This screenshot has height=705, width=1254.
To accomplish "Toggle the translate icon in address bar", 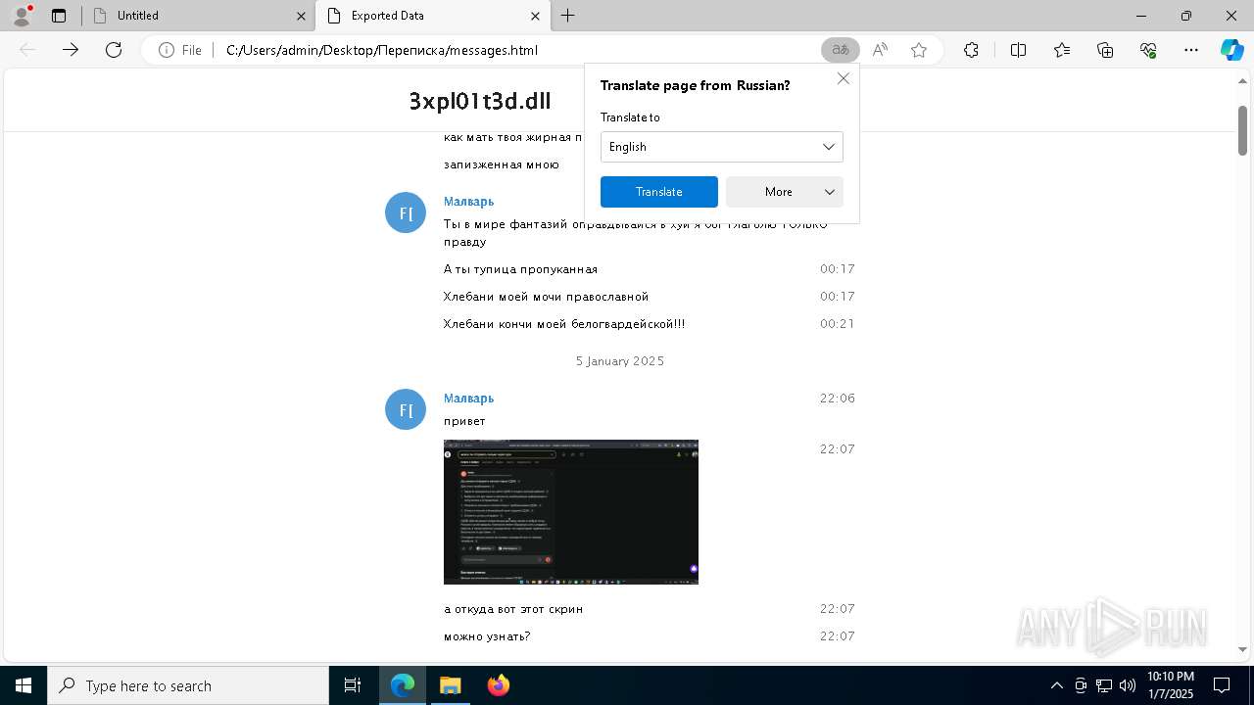I will click(840, 50).
